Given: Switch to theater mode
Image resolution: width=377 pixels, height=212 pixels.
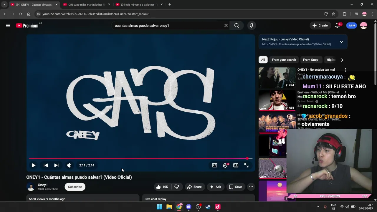Looking at the screenshot, I should tap(236, 165).
